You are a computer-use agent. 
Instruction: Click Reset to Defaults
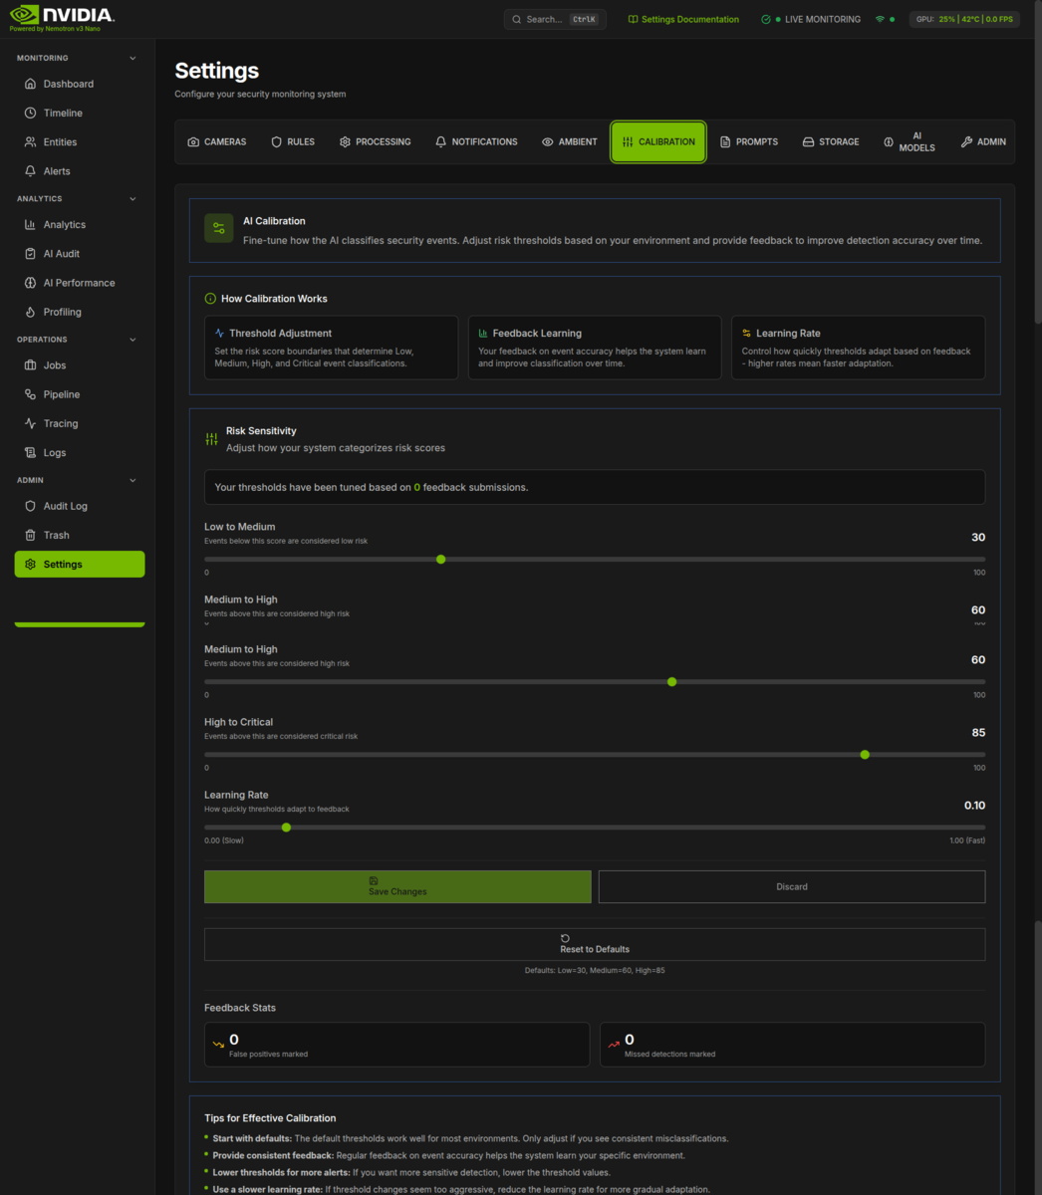point(594,943)
